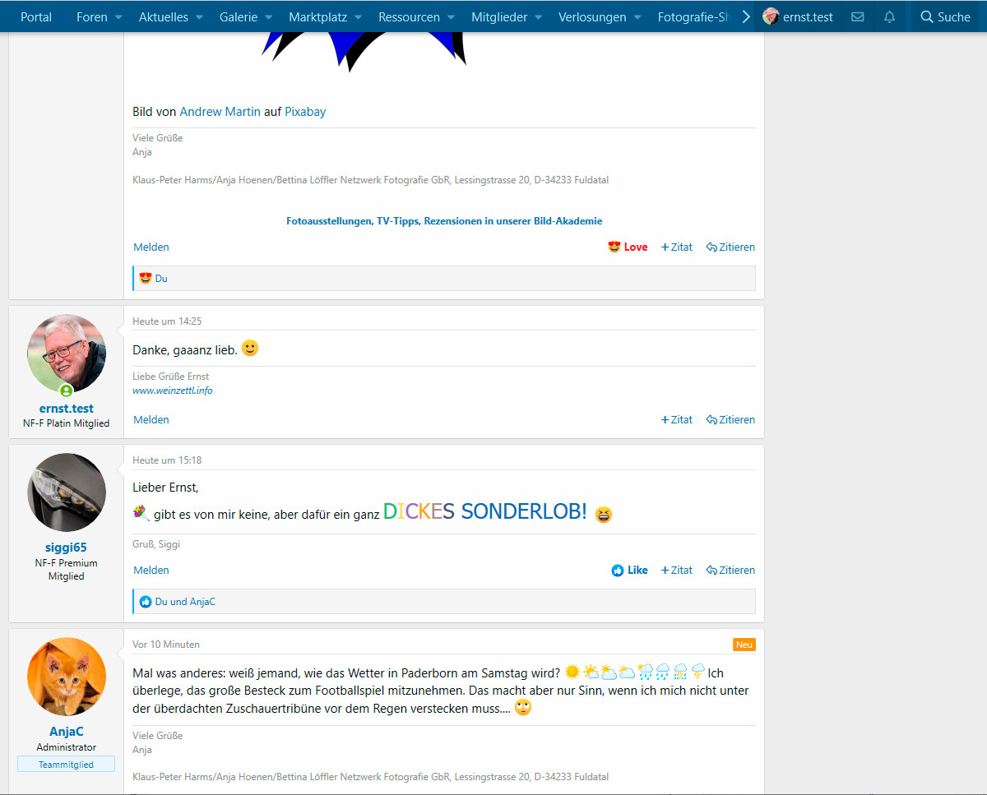Screen dimensions: 987x795
Task: Open ernst.test profile avatar
Action: pos(67,354)
